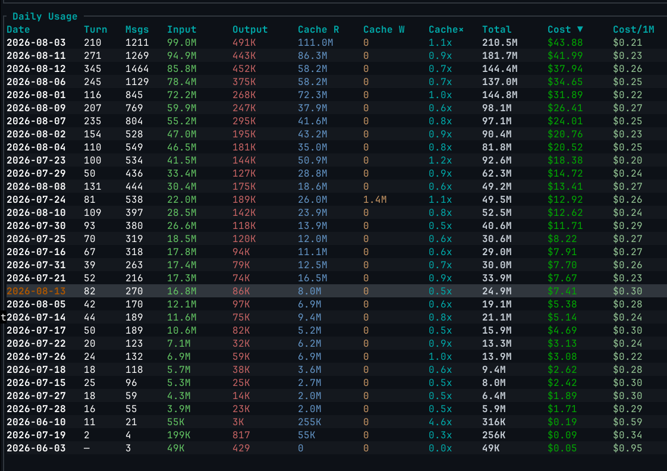Sort by the Cache R column header
The height and width of the screenshot is (471, 667).
319,29
